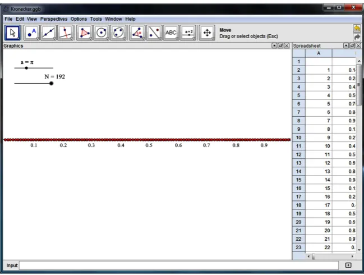Close the Graphics view panel
The width and height of the screenshot is (364, 275).
click(287, 45)
